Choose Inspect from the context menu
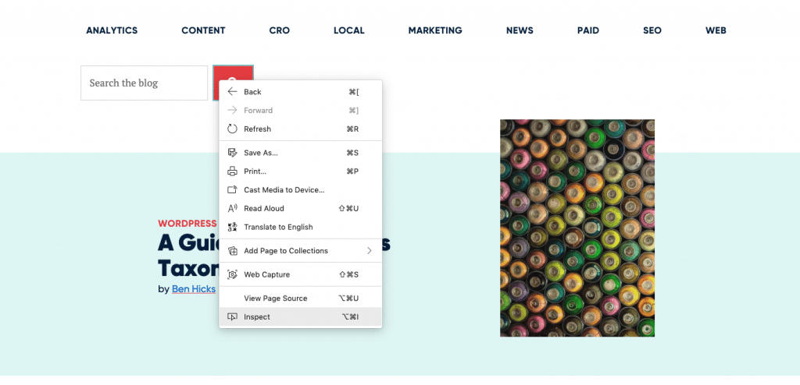Image resolution: width=800 pixels, height=385 pixels. 257,317
